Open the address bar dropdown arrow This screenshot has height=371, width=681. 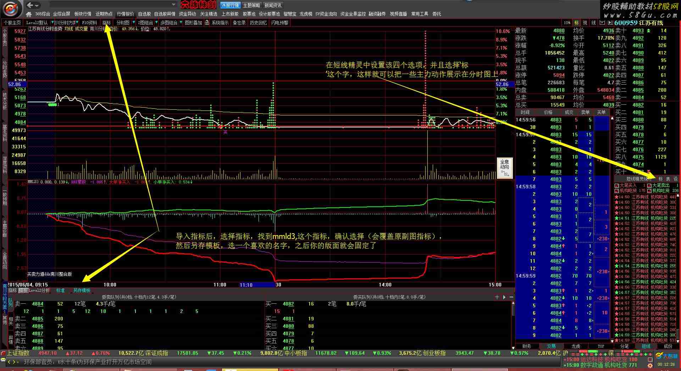[x=173, y=5]
